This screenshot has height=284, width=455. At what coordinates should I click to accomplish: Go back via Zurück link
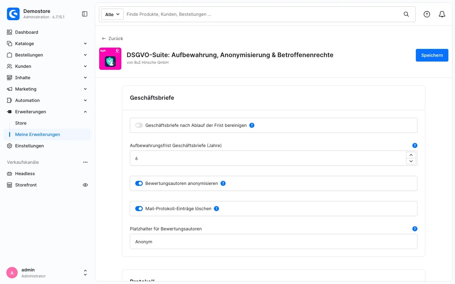pos(112,38)
